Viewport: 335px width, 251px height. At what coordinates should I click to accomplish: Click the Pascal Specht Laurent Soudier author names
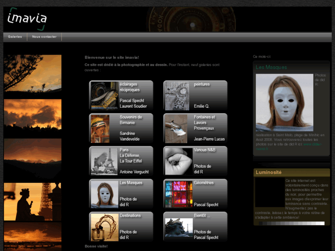coord(133,103)
